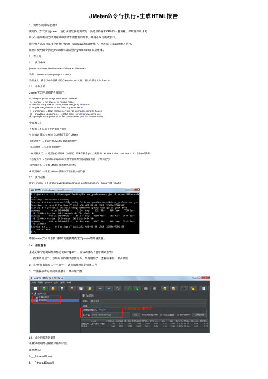Click the New test plan icon in JMeter toolbar
The width and height of the screenshot is (268, 379).
36,288
